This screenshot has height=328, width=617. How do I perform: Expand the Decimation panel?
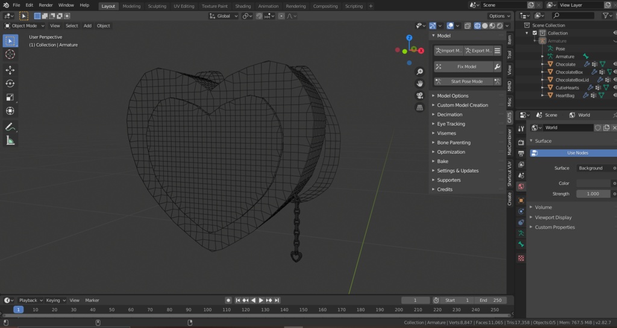point(449,115)
